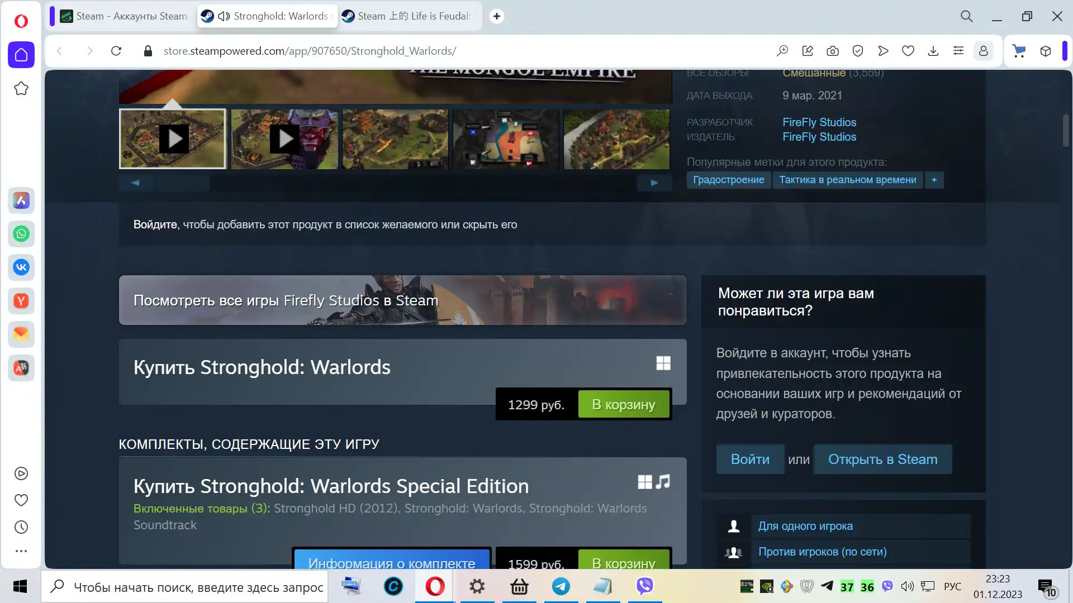Click the screenshot strip scrollbar
The height and width of the screenshot is (603, 1073).
pos(182,183)
